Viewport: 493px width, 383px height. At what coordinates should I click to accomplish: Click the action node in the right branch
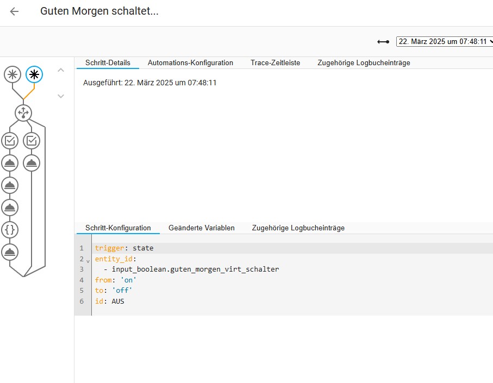coord(32,163)
